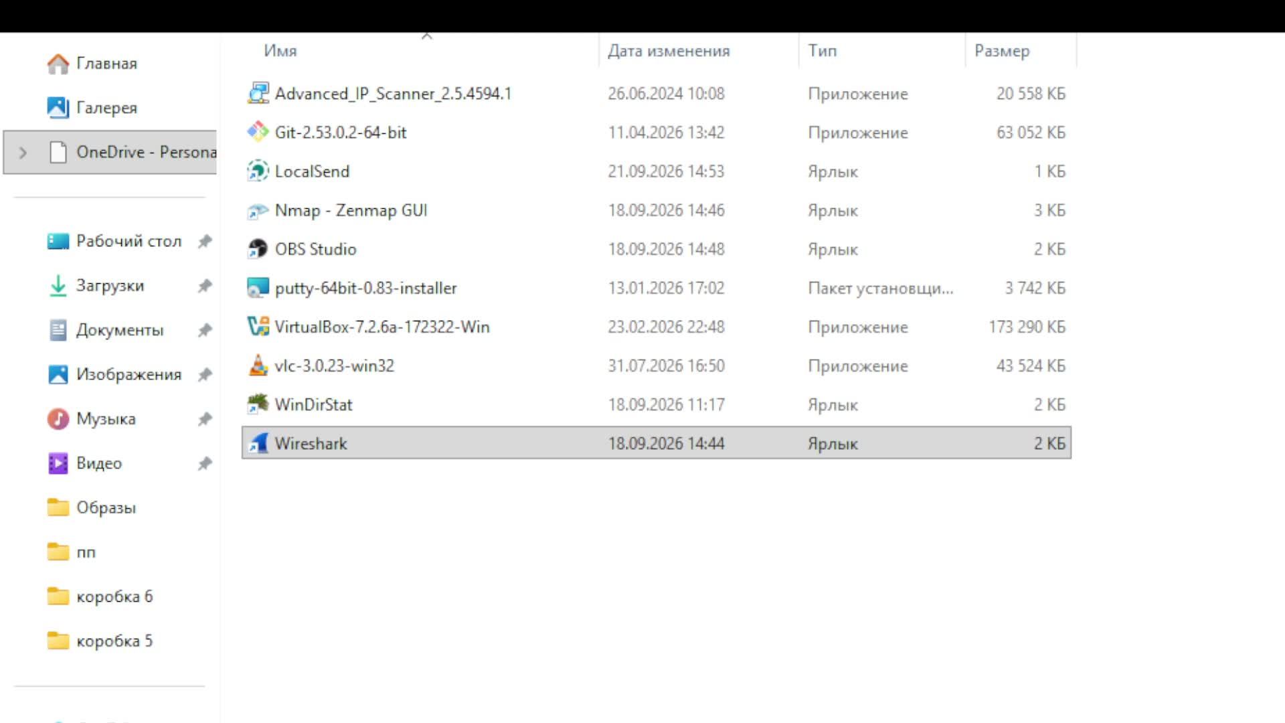Click the folder icon beside коробка 6
The width and height of the screenshot is (1285, 723).
pos(58,596)
